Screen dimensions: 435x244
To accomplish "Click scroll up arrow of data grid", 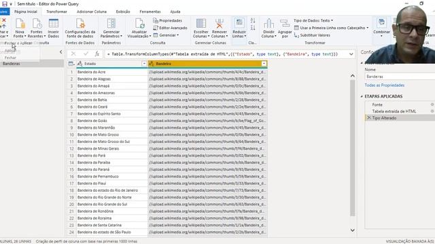I will pyautogui.click(x=352, y=76).
